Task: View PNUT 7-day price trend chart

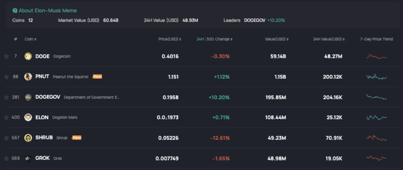Action: 377,77
